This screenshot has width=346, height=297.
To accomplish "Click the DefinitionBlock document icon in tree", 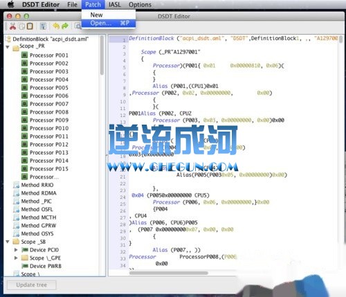I will point(8,39).
